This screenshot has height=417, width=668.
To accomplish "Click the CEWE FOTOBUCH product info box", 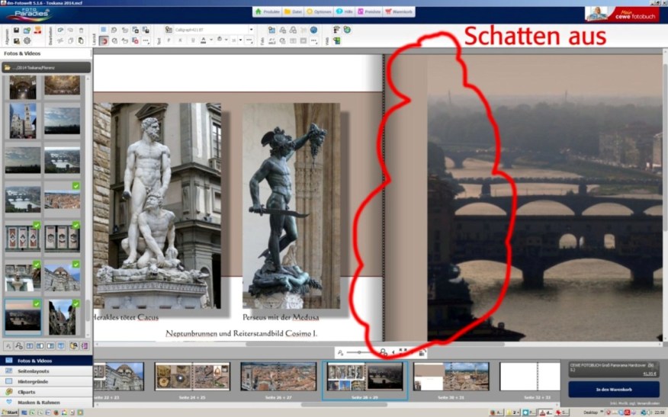I will (614, 369).
